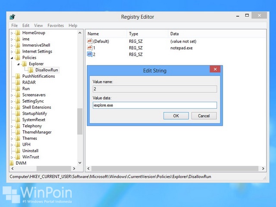Open the Help menu
The width and height of the screenshot is (276, 207).
pos(73,25)
